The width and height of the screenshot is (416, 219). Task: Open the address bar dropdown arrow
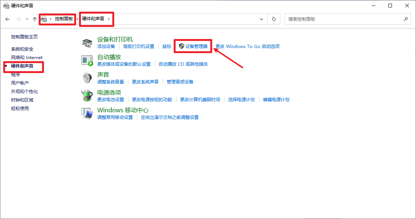pyautogui.click(x=261, y=19)
